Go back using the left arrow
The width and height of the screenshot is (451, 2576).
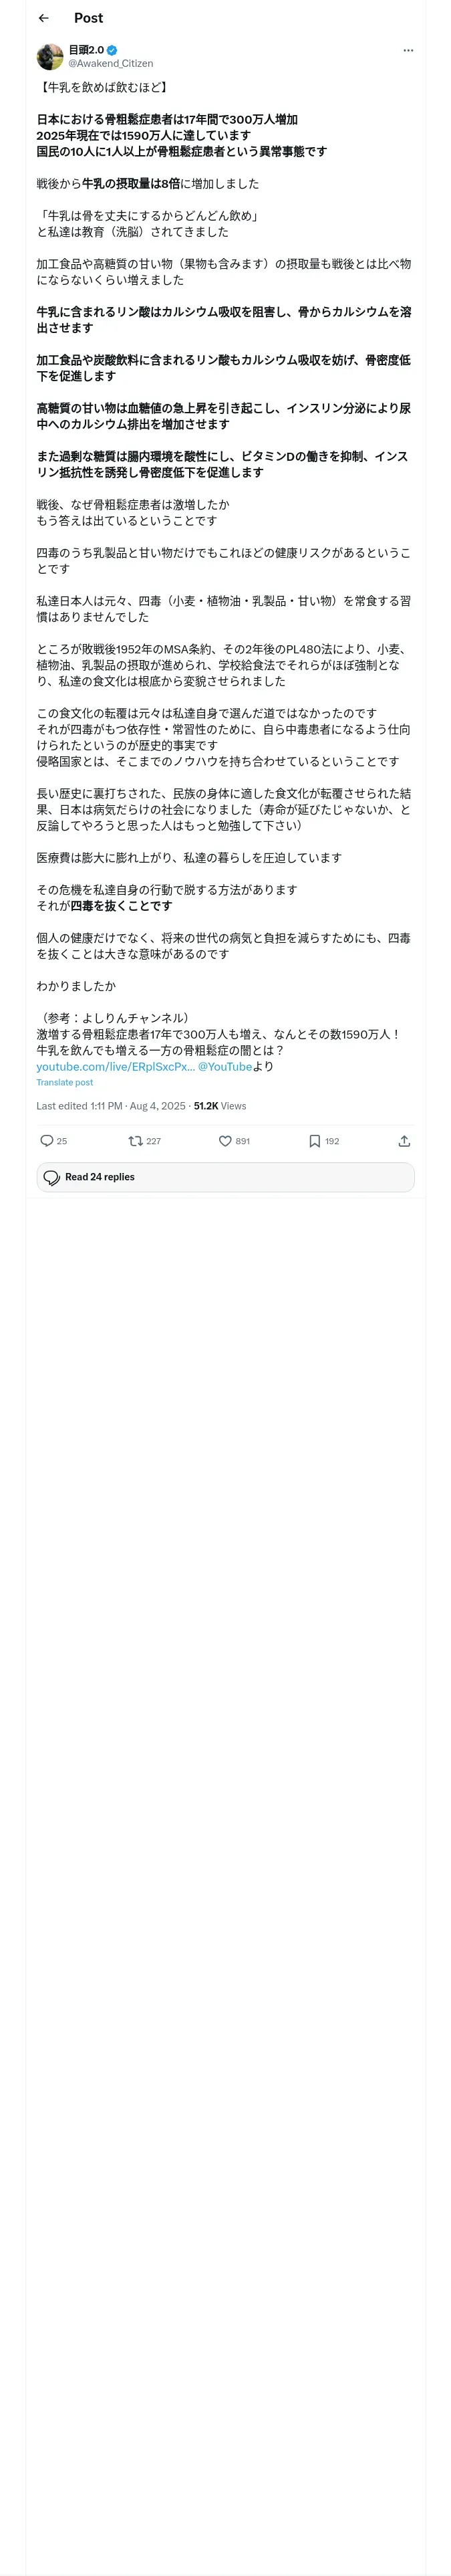[x=43, y=18]
